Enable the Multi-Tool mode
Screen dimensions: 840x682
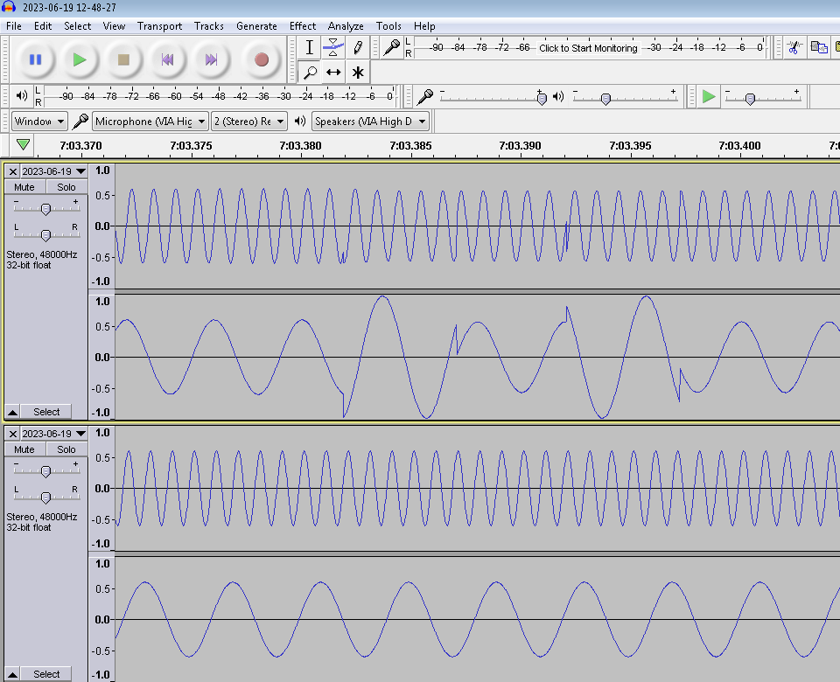pos(358,72)
